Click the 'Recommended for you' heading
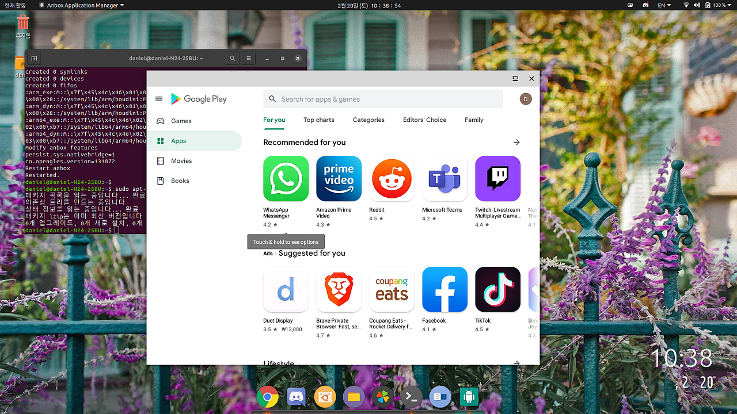 click(305, 142)
